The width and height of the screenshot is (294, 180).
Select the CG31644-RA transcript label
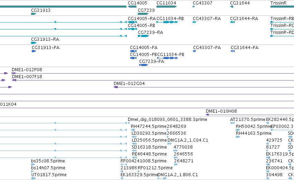(244, 19)
